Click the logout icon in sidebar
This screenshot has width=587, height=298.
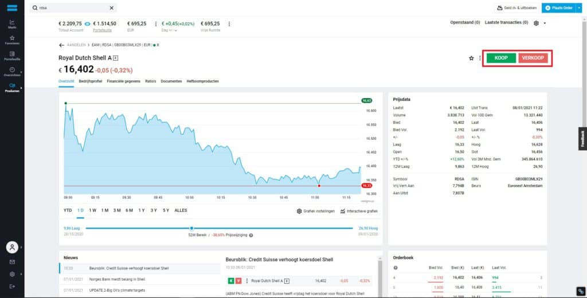point(12,287)
